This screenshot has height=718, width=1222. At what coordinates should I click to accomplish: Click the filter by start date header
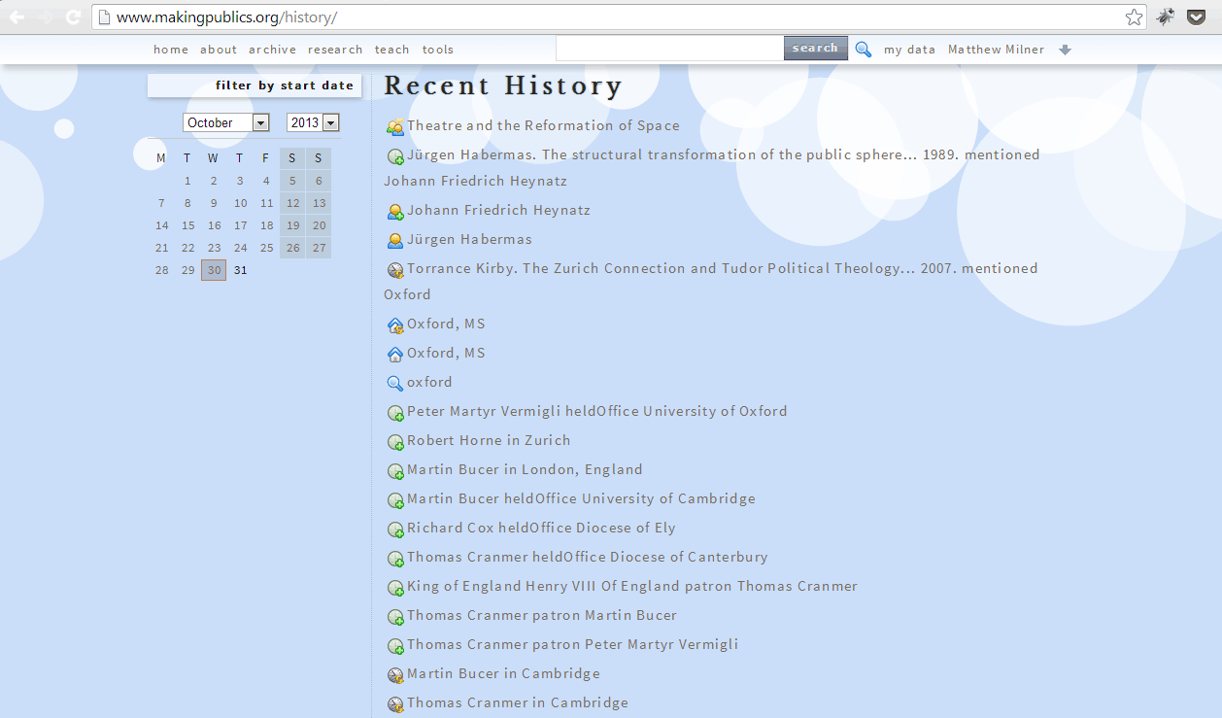pyautogui.click(x=255, y=85)
